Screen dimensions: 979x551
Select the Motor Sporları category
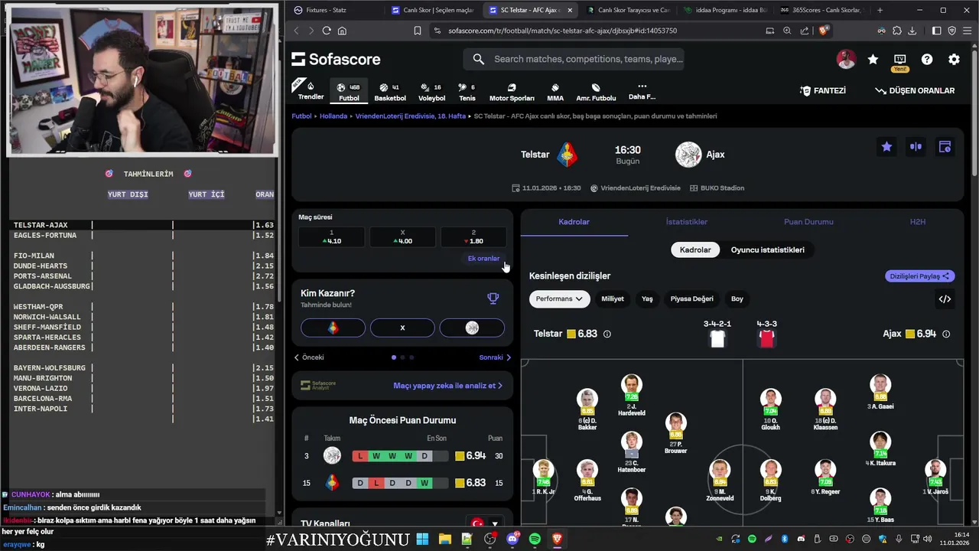(x=512, y=92)
